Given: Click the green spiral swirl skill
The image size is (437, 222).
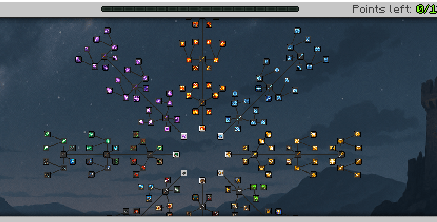Looking at the screenshot, I should [159, 148].
